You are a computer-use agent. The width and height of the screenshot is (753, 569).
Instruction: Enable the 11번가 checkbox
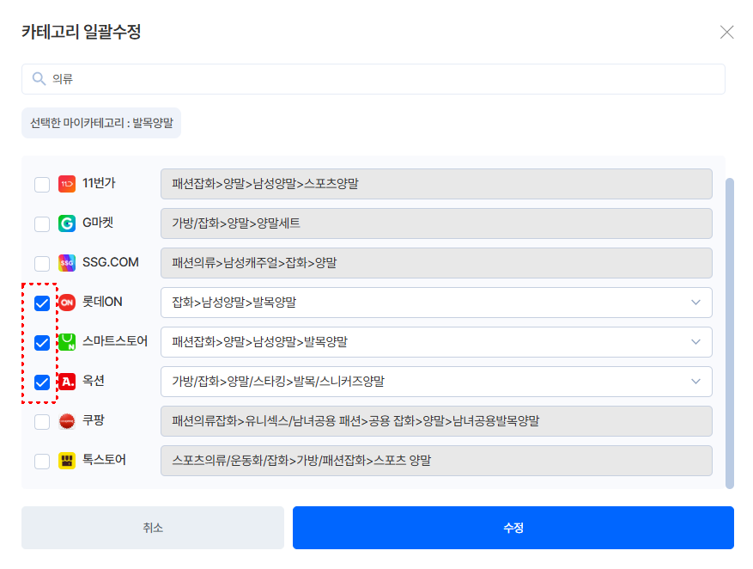pos(42,185)
